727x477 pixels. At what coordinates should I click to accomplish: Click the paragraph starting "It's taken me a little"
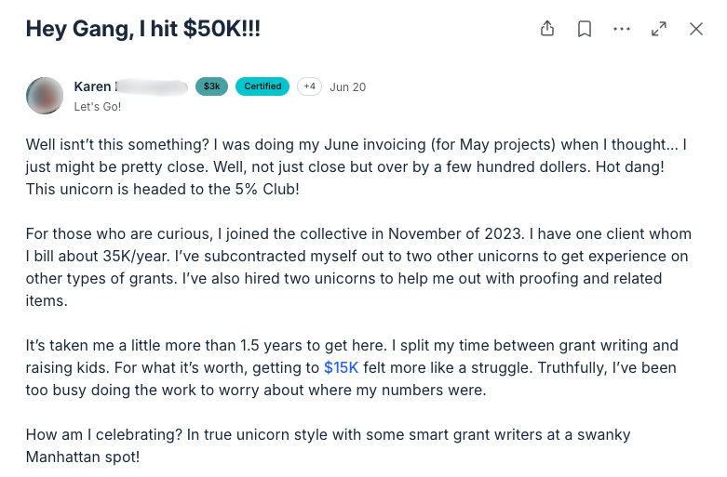click(354, 367)
